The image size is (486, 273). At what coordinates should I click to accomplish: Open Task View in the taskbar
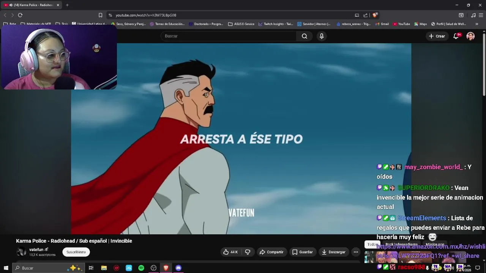(91, 268)
